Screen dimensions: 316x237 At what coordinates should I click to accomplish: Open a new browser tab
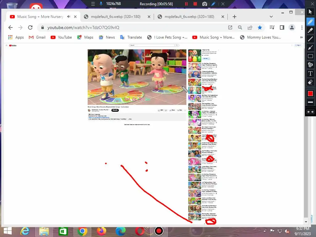tap(235, 17)
